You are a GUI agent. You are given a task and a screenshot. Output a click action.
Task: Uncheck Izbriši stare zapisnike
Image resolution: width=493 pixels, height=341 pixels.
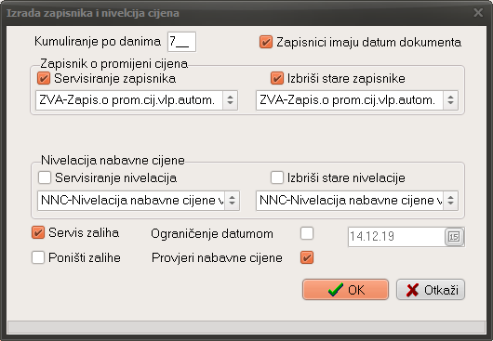[277, 78]
